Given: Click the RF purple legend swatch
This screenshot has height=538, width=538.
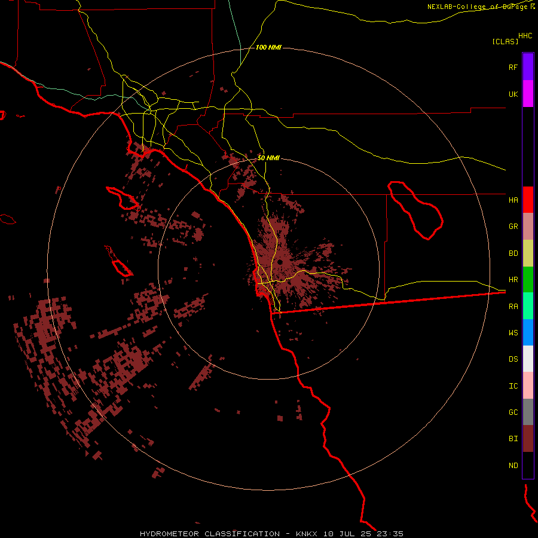Looking at the screenshot, I should pos(528,67).
